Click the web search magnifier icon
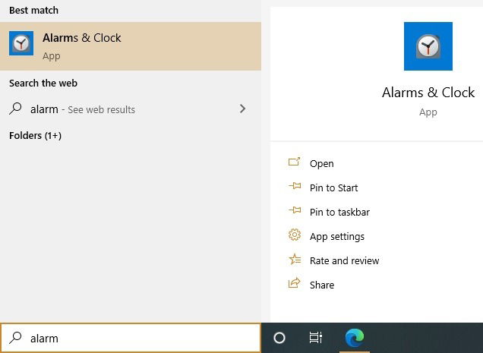Screen dimensions: 483x353 (x=16, y=109)
